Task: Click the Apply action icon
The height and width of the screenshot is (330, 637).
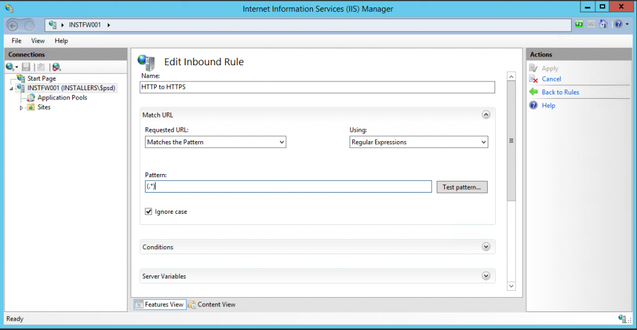Action: 533,68
